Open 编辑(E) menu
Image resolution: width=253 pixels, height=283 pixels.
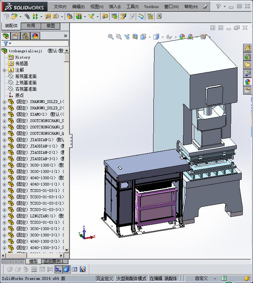click(x=78, y=7)
